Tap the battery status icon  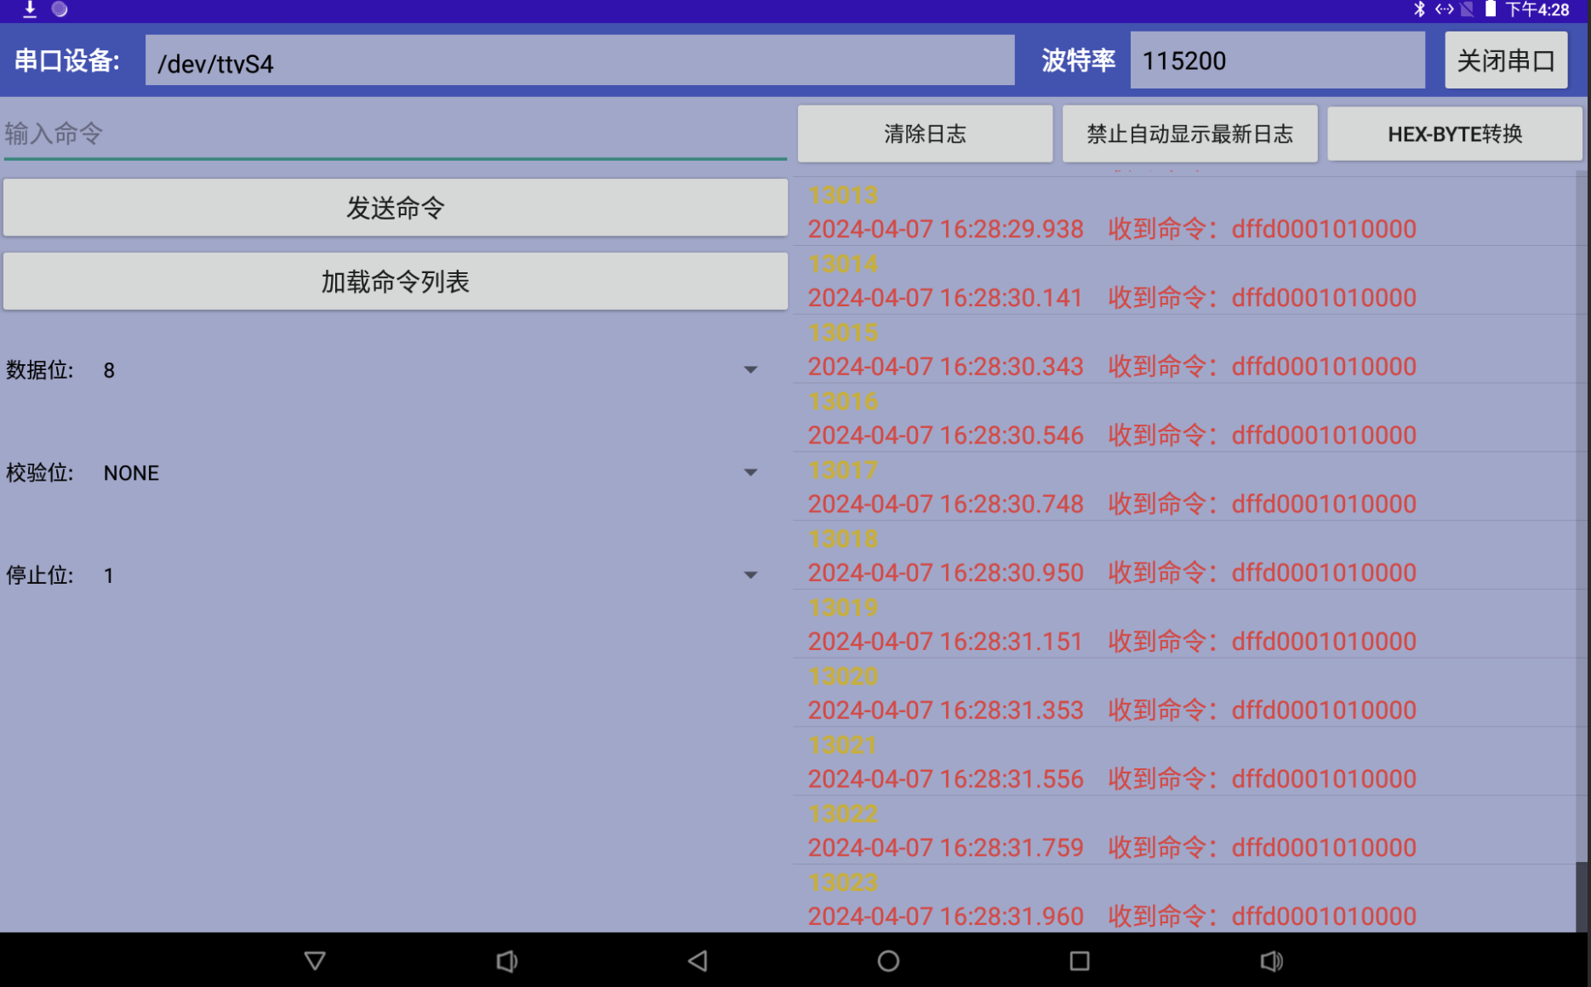(x=1491, y=9)
